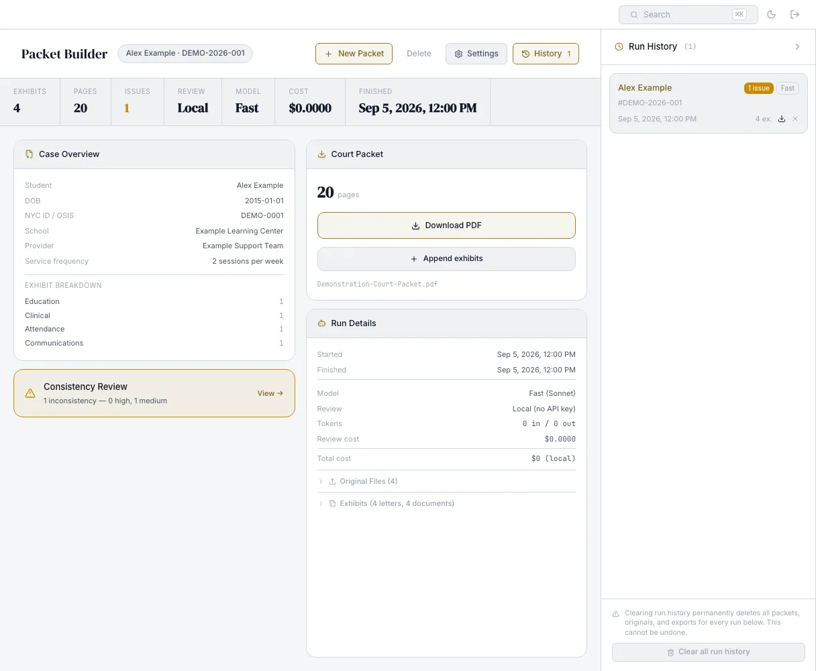The height and width of the screenshot is (671, 816).
Task: Toggle the History panel button
Action: pyautogui.click(x=546, y=54)
